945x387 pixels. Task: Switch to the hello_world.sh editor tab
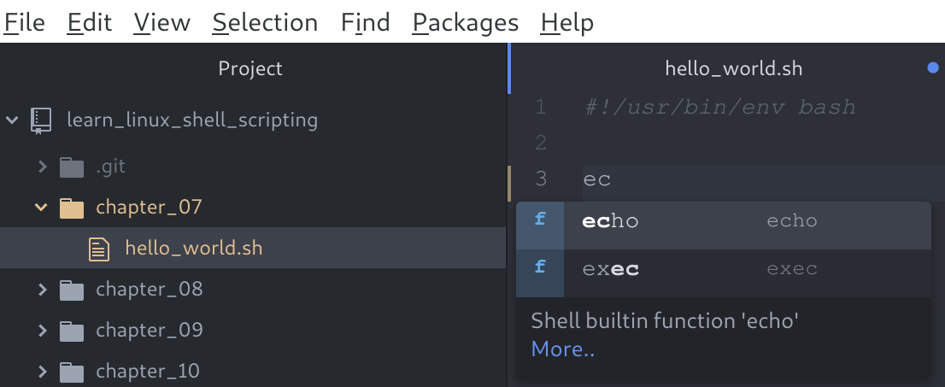click(x=733, y=68)
